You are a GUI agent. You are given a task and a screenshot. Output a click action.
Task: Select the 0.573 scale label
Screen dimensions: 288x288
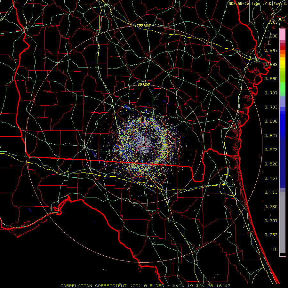pyautogui.click(x=271, y=150)
